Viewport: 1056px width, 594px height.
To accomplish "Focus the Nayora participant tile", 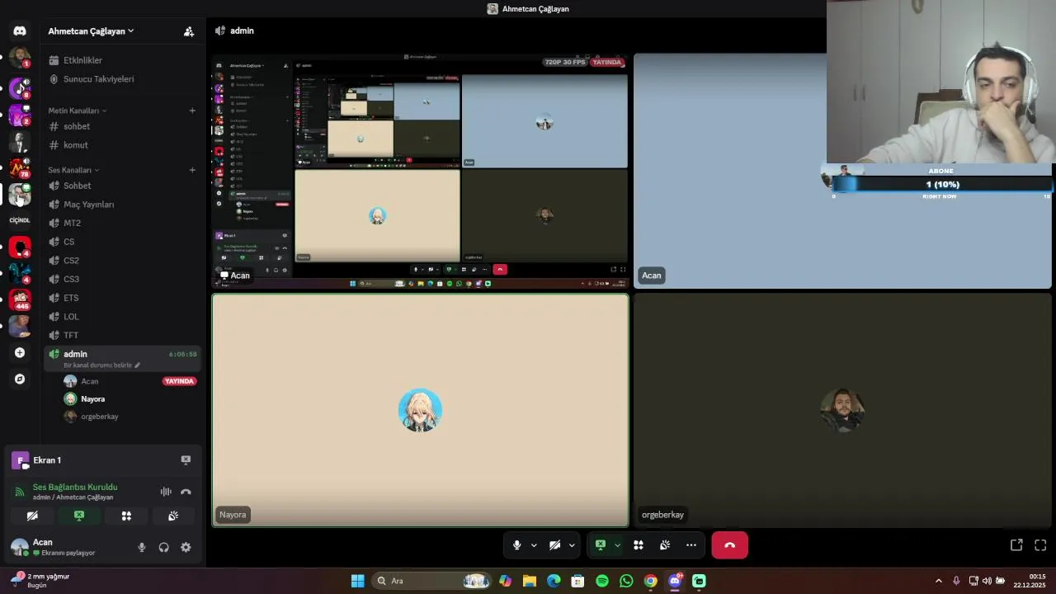I will coord(421,410).
